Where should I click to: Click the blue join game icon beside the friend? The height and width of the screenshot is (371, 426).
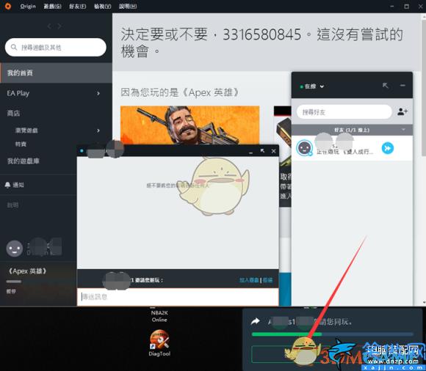tap(388, 148)
